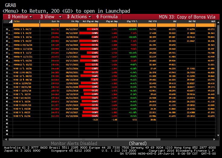Select ticker PDVSA 6 11/15/26
Viewport: 222px width, 158px height.
pyautogui.click(x=23, y=49)
